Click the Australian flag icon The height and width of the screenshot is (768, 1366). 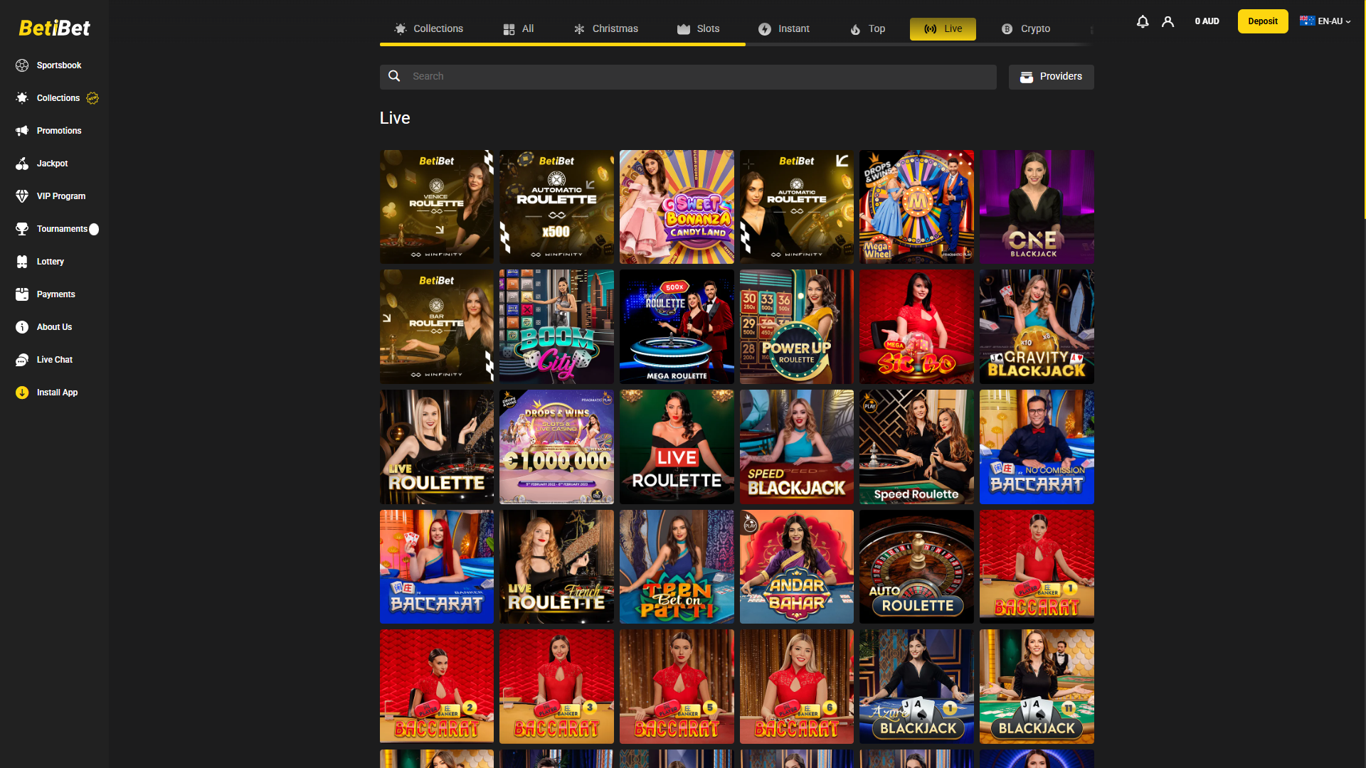[x=1307, y=21]
